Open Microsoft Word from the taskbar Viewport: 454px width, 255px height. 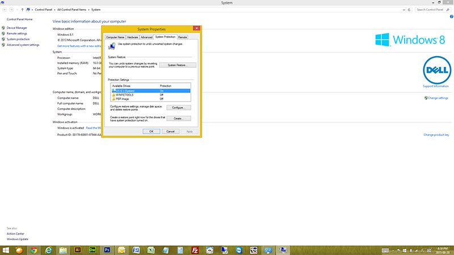136,250
